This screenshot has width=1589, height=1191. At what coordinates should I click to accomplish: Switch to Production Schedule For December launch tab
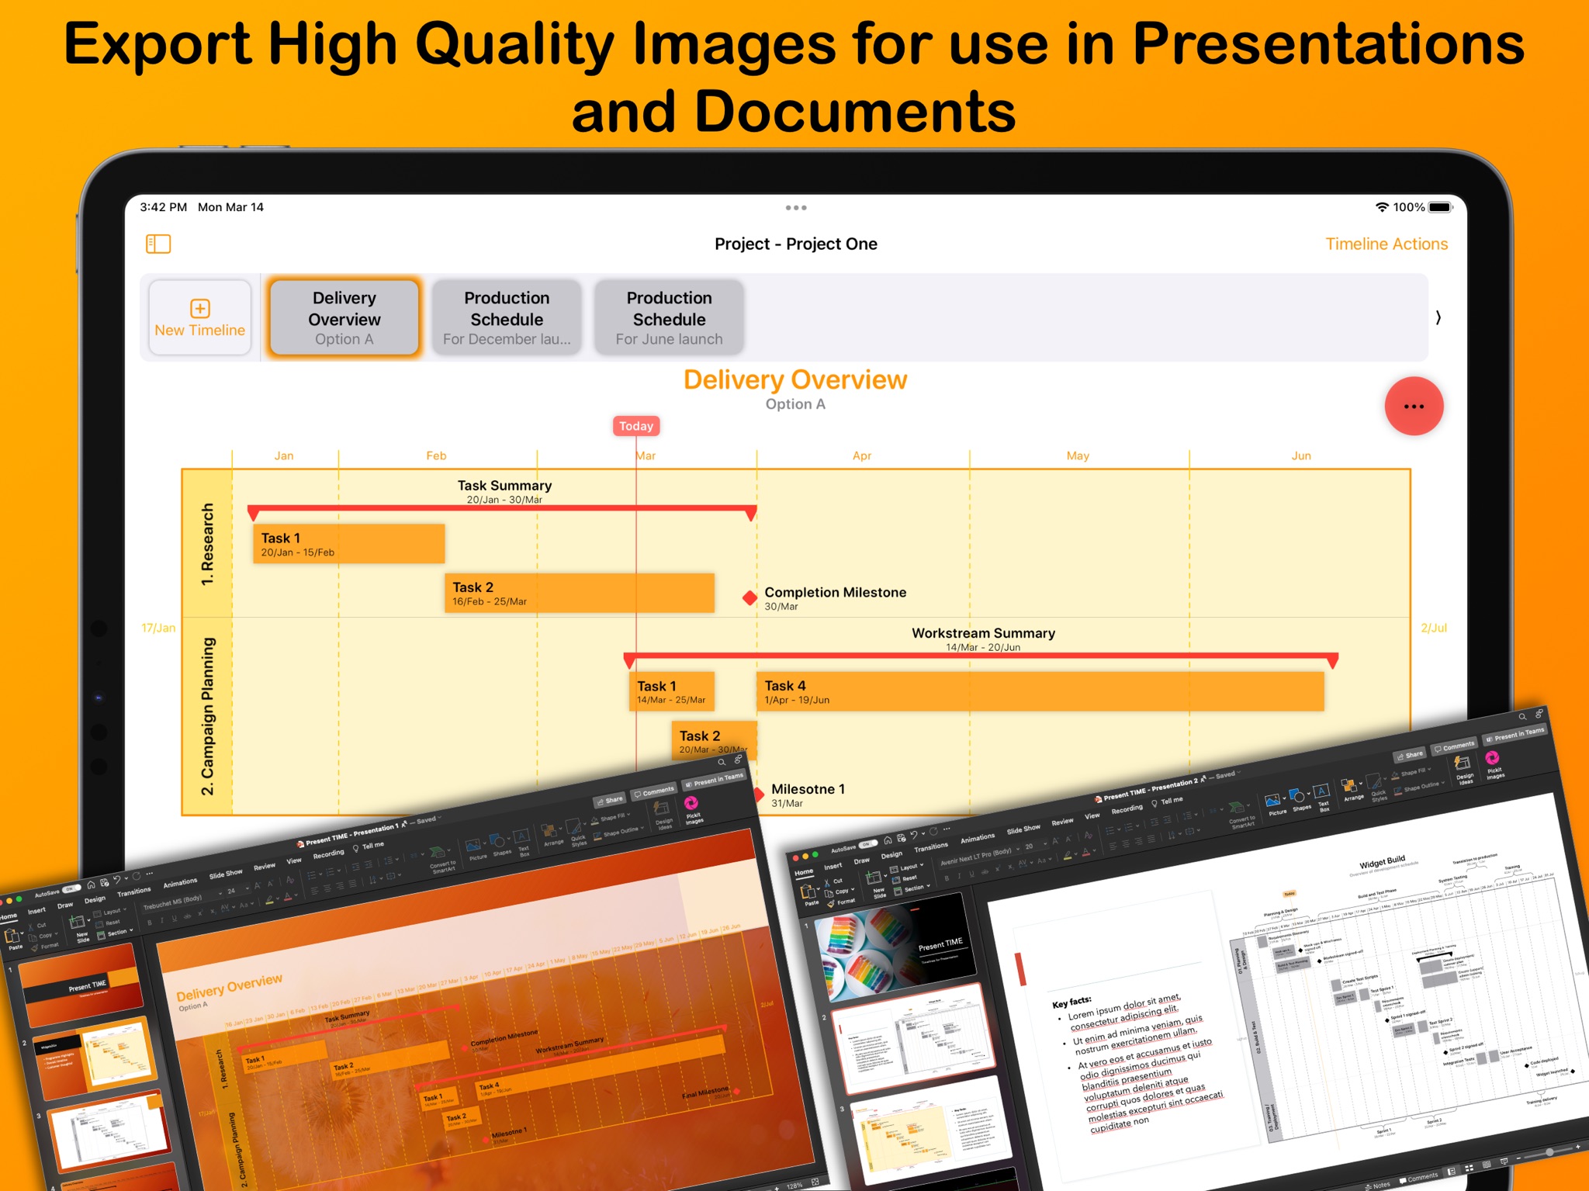(x=507, y=317)
